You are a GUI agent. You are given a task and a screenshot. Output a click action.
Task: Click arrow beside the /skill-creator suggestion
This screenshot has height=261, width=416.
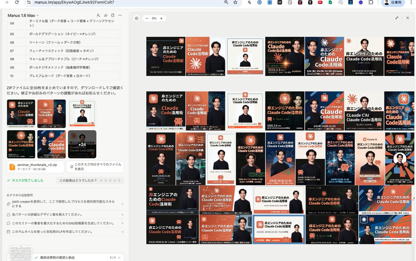coord(122,204)
